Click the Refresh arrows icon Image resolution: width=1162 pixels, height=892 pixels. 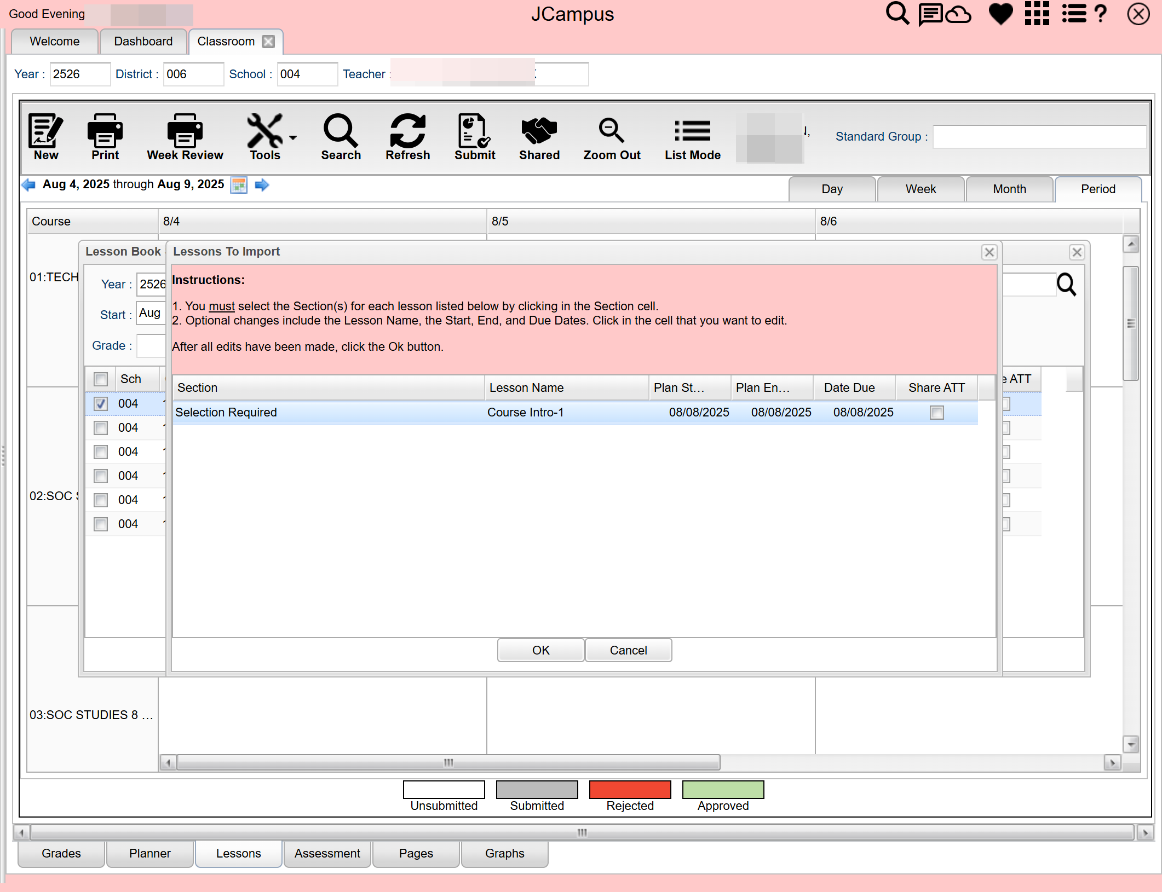click(408, 131)
